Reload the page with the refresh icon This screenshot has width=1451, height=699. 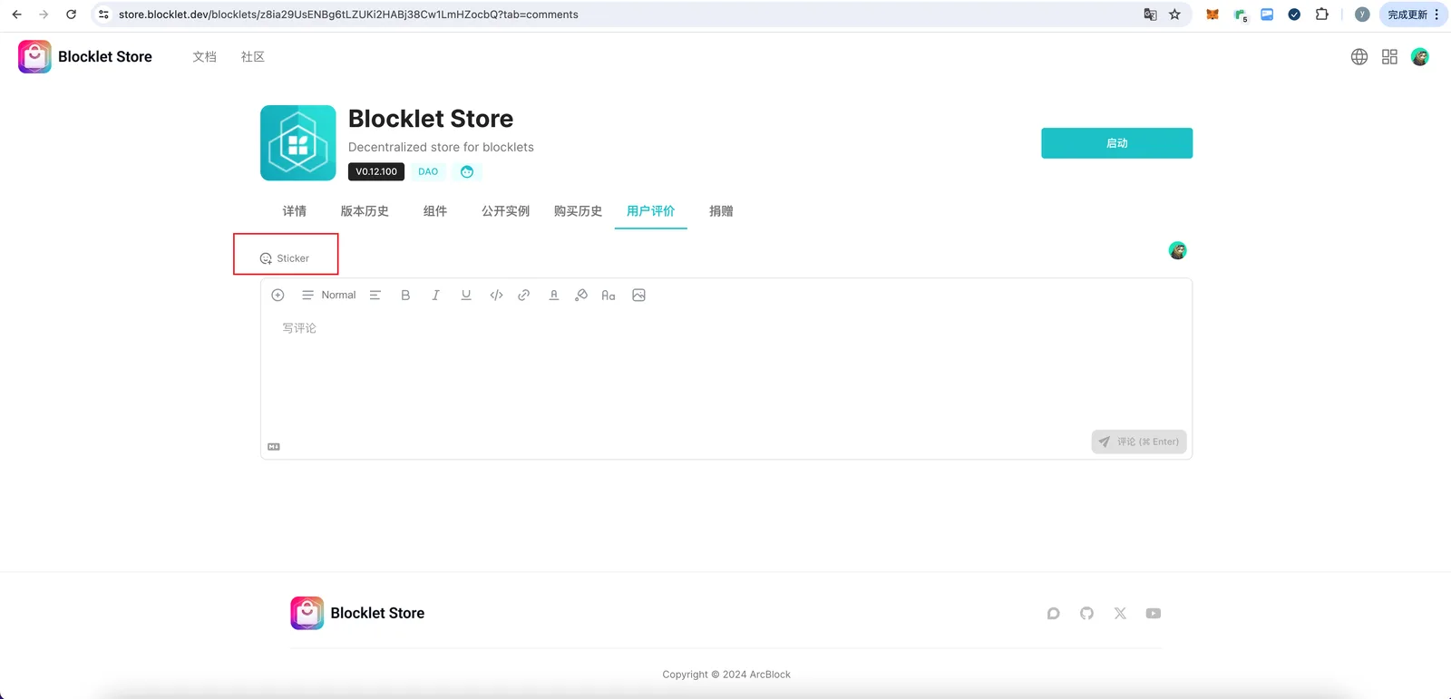[x=71, y=15]
